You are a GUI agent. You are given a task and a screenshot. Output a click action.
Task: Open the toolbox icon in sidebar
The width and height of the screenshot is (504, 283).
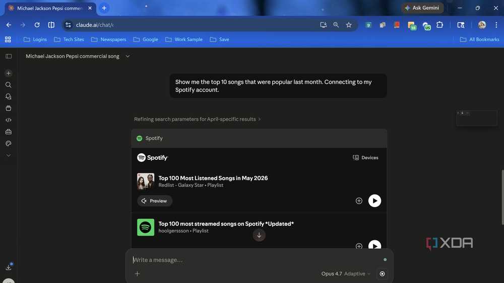(x=9, y=132)
